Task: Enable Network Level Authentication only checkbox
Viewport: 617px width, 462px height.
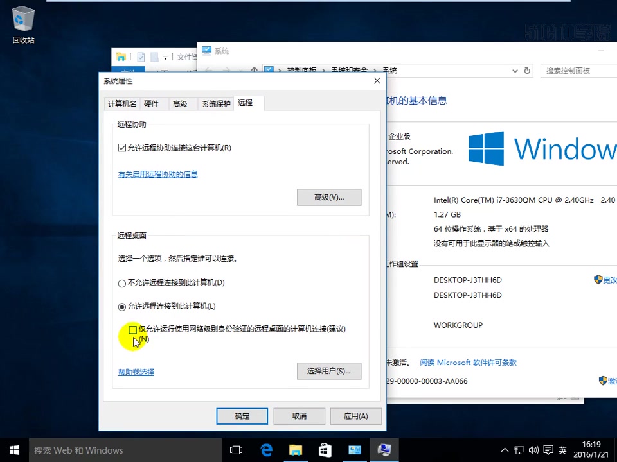Action: (x=133, y=329)
